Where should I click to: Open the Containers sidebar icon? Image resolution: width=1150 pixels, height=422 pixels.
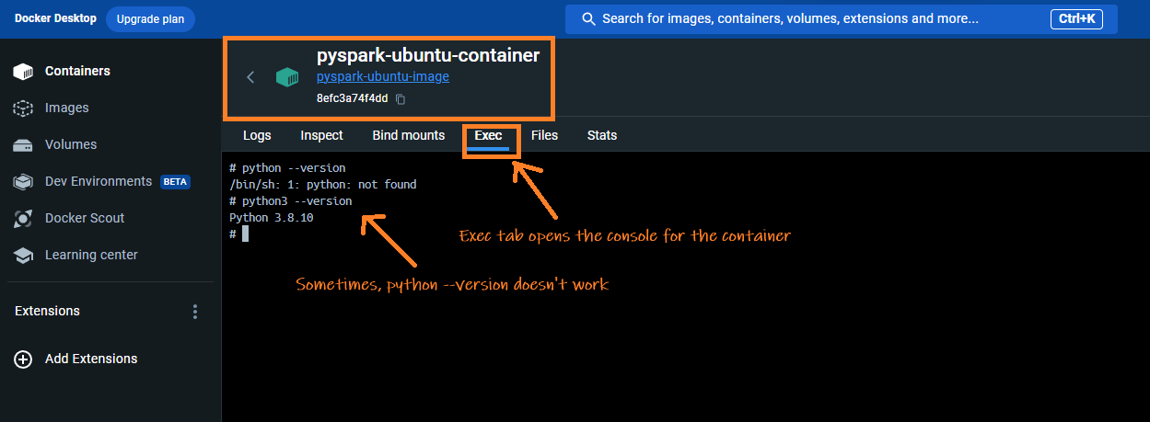(x=23, y=72)
